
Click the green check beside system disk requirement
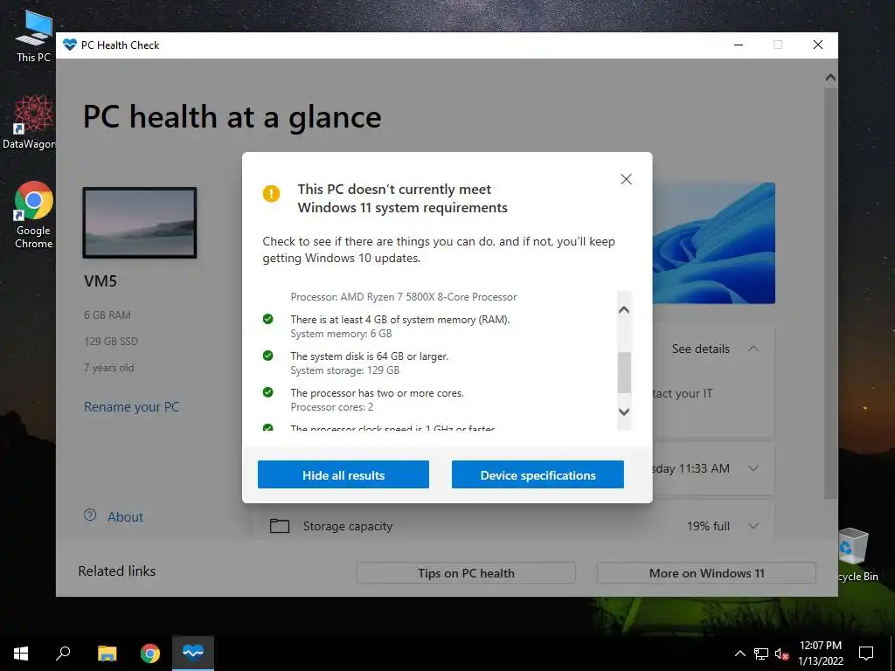coord(267,356)
